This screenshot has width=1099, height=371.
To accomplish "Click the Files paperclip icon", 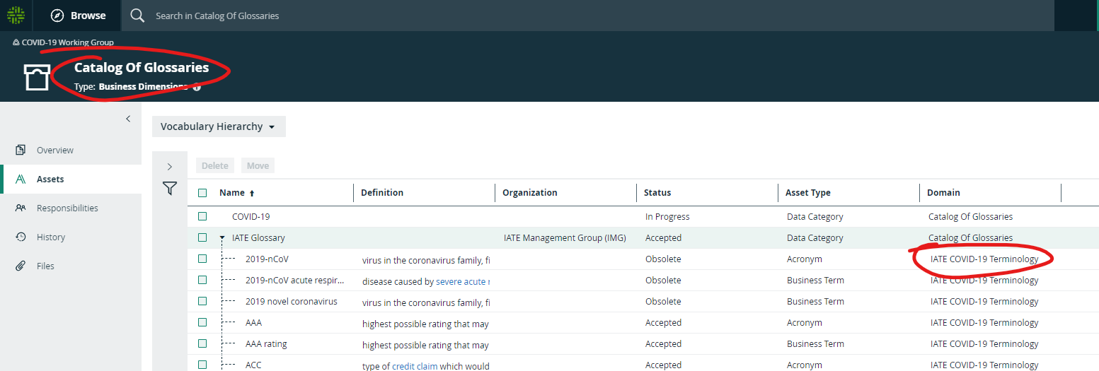I will pos(21,266).
